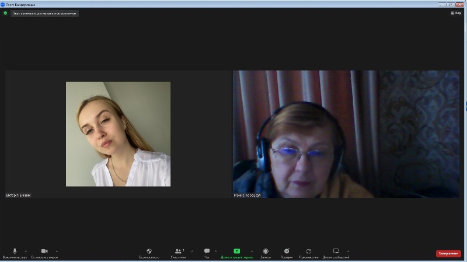Open share screen options arrow
This screenshot has width=467, height=262.
pyautogui.click(x=252, y=251)
